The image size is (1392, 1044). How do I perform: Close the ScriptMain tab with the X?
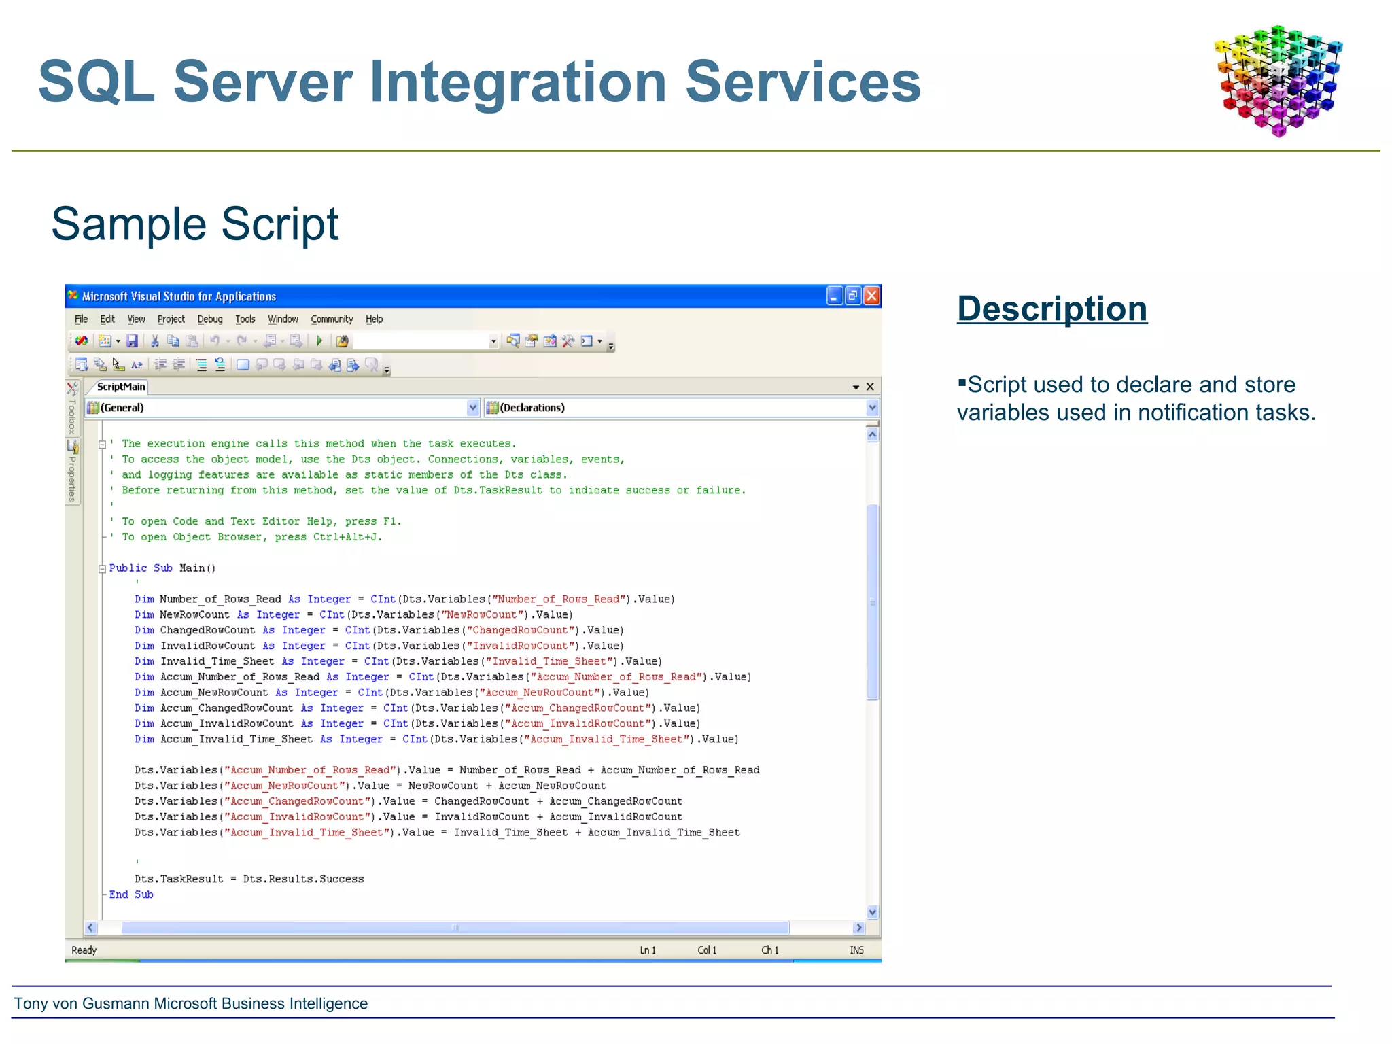click(x=870, y=387)
